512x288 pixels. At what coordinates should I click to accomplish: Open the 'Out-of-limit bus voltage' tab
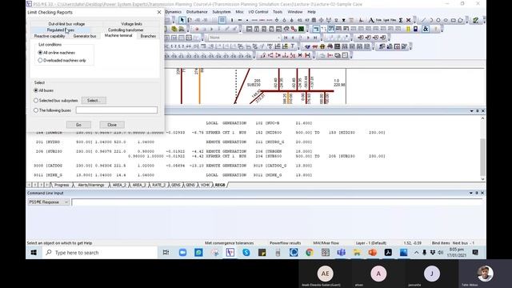(x=66, y=24)
